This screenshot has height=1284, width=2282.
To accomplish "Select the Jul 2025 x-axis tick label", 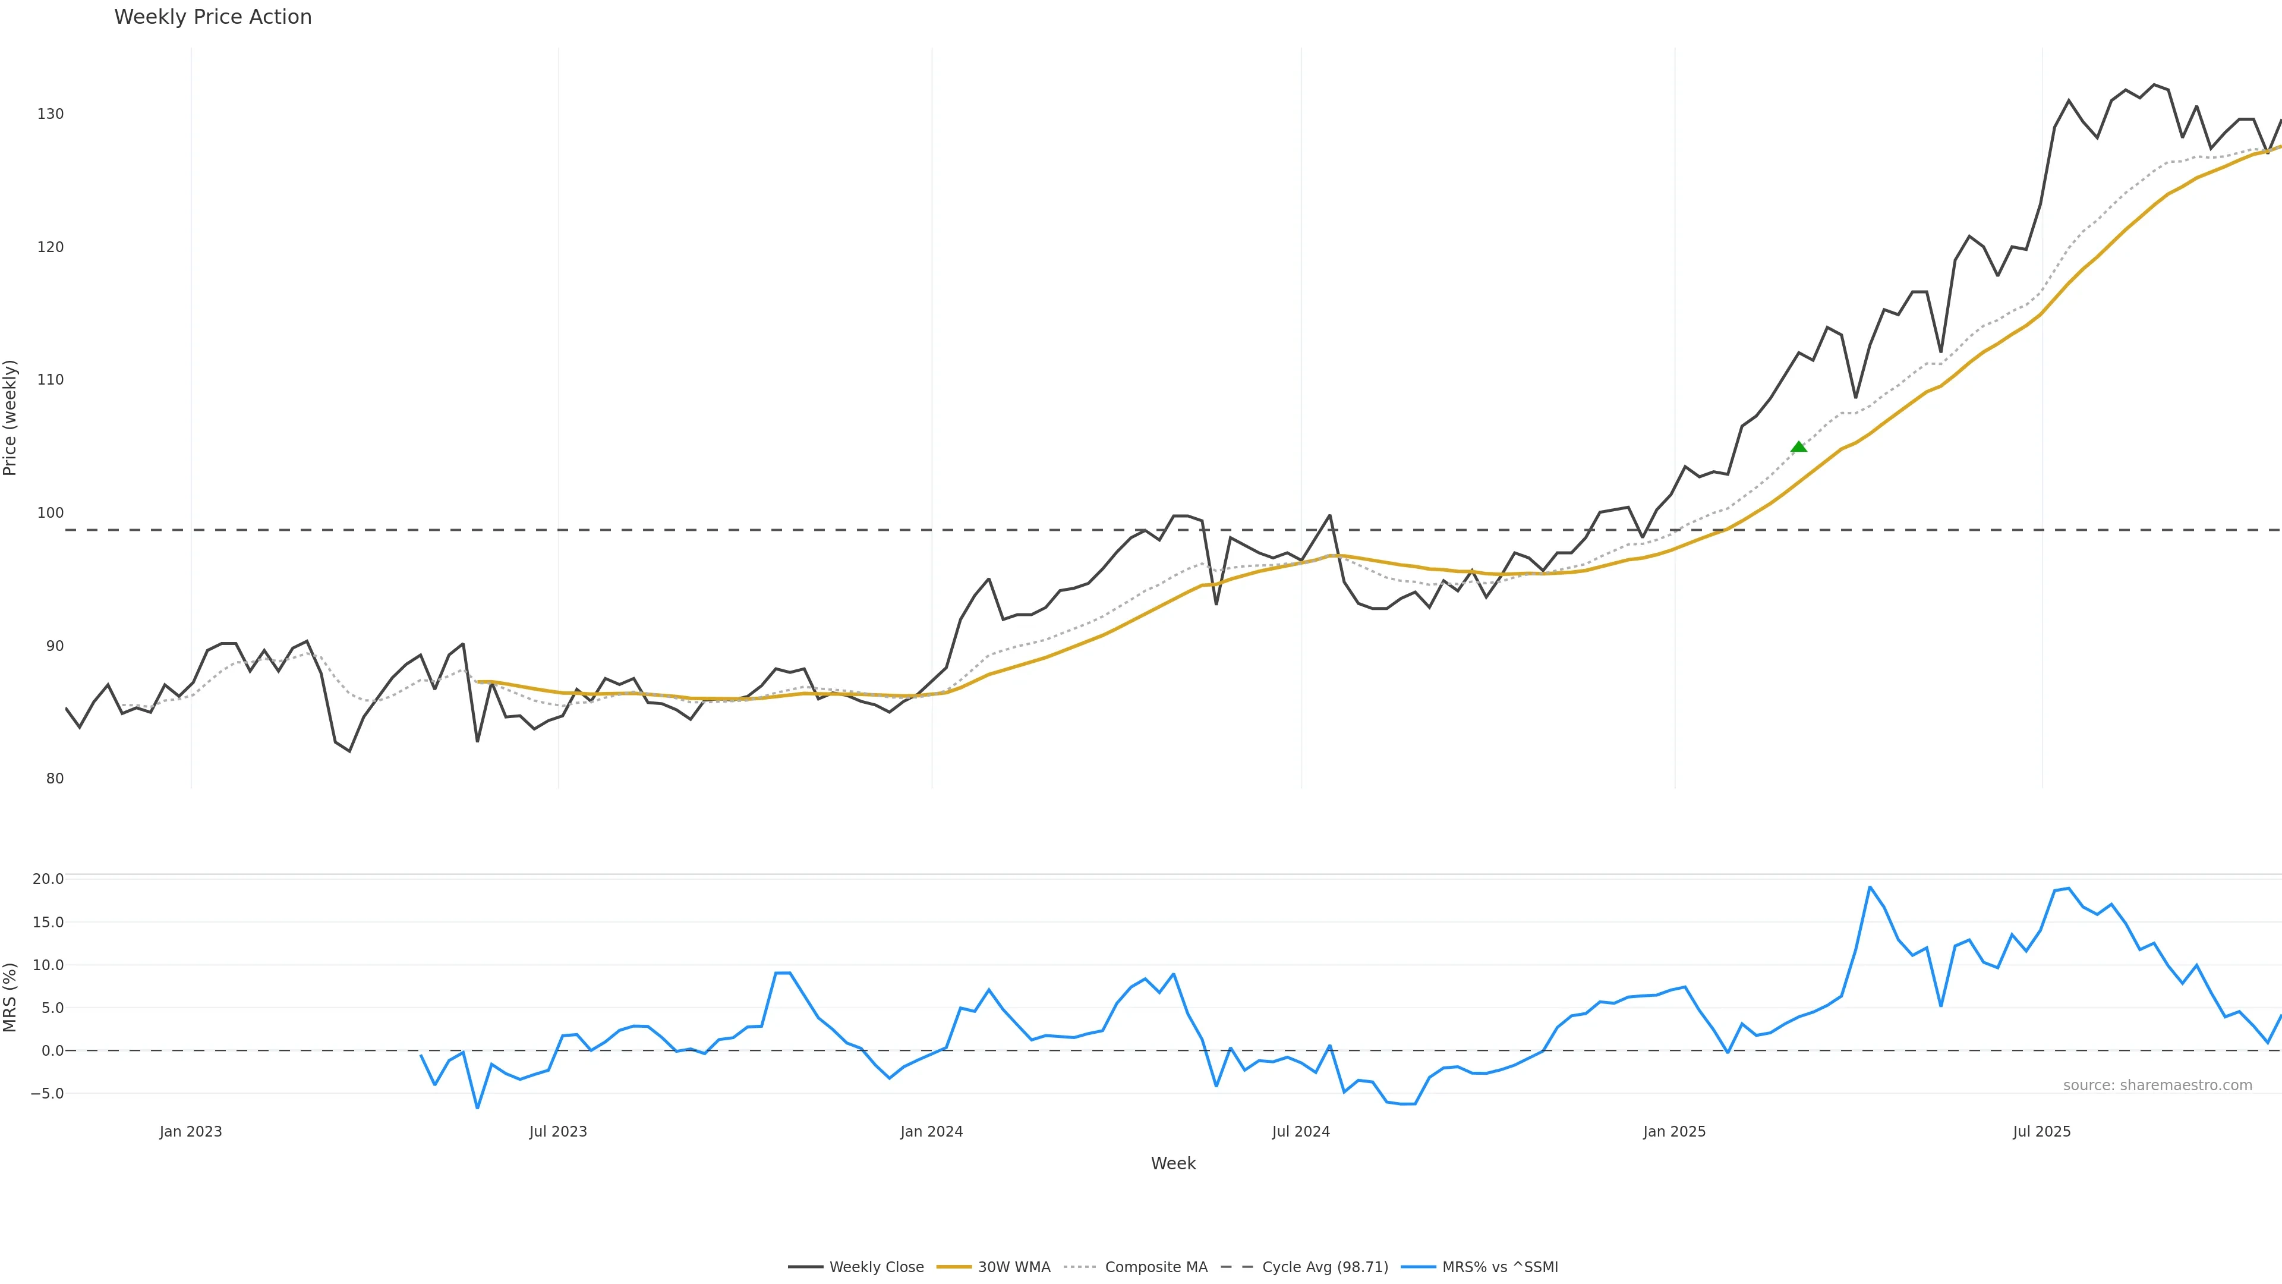I will (x=2041, y=1132).
